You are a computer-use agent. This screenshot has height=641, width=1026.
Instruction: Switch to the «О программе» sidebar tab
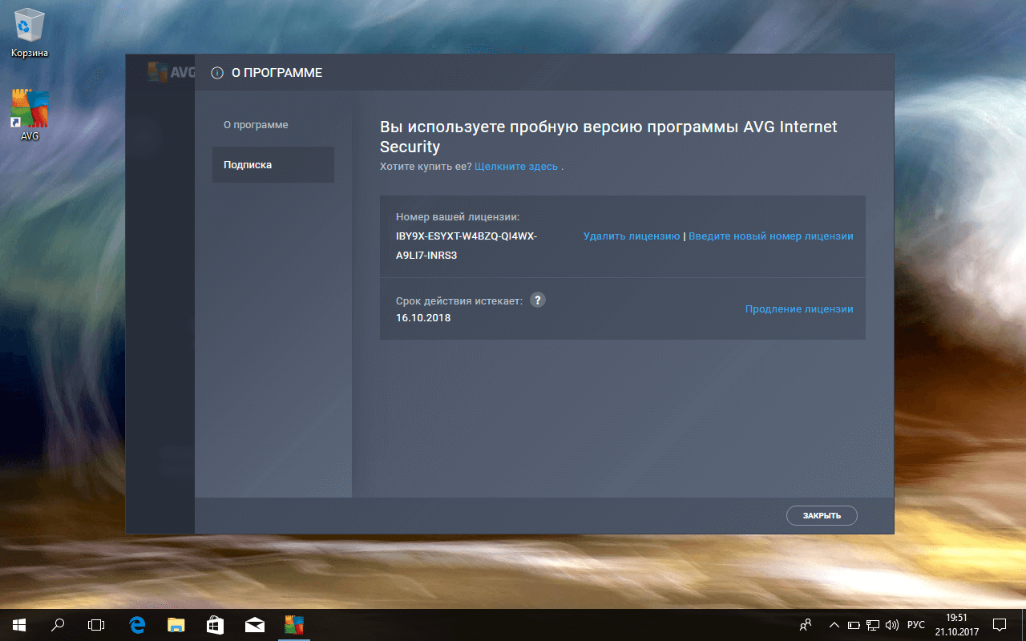[x=256, y=125]
